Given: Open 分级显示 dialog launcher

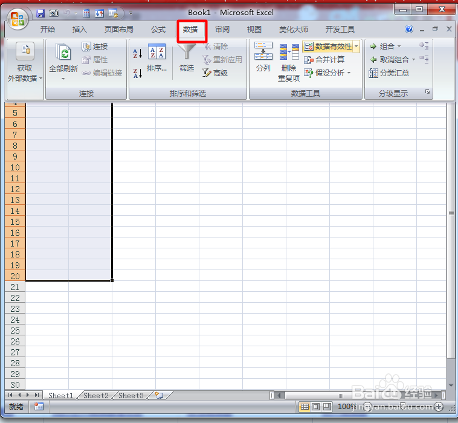Looking at the screenshot, I should [x=428, y=92].
